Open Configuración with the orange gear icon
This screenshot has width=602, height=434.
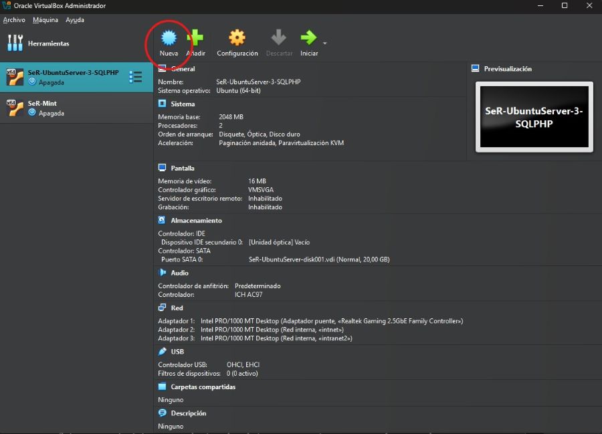(237, 37)
